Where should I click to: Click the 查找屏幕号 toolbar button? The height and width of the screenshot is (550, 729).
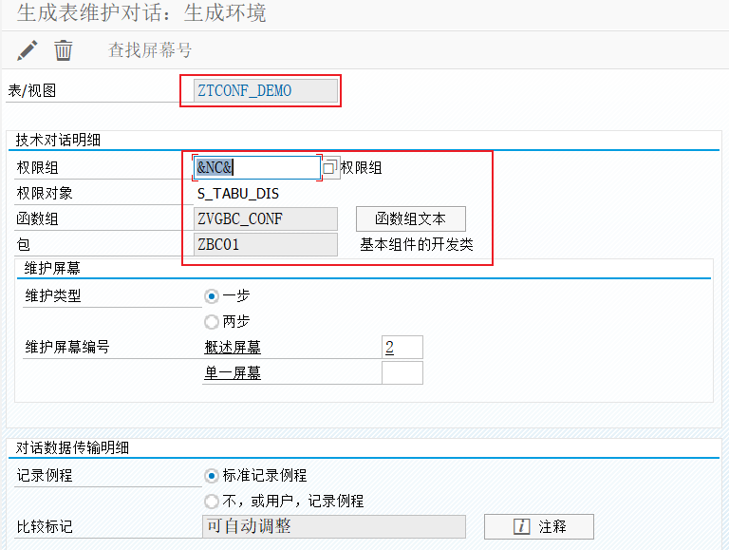150,50
